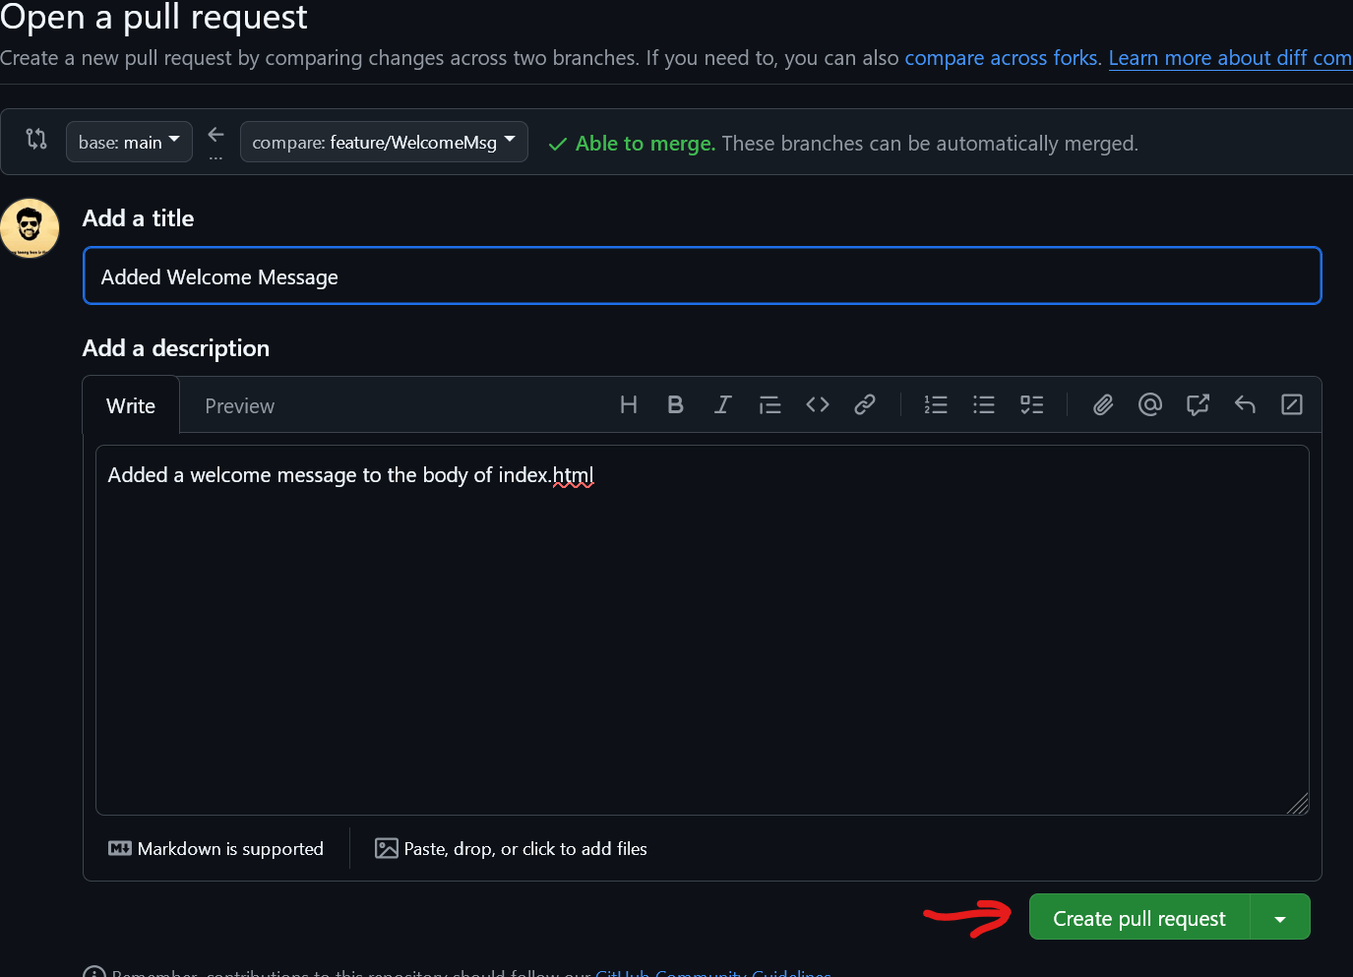Image resolution: width=1353 pixels, height=977 pixels.
Task: Open slash commands icon in toolbar
Action: pyautogui.click(x=1292, y=404)
